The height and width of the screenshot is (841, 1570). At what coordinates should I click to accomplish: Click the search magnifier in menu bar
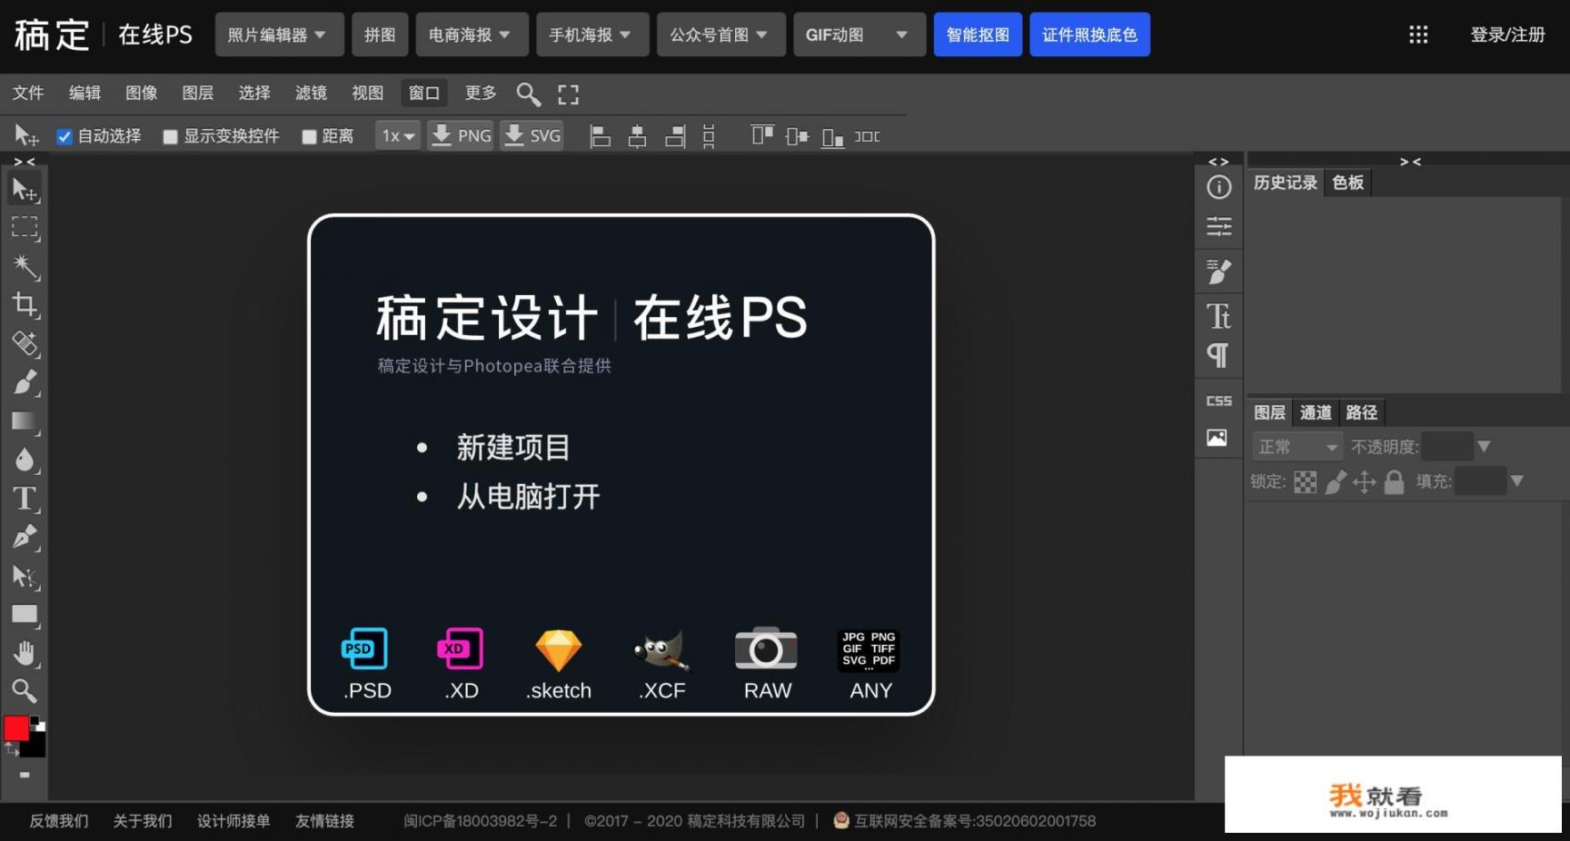tap(528, 94)
